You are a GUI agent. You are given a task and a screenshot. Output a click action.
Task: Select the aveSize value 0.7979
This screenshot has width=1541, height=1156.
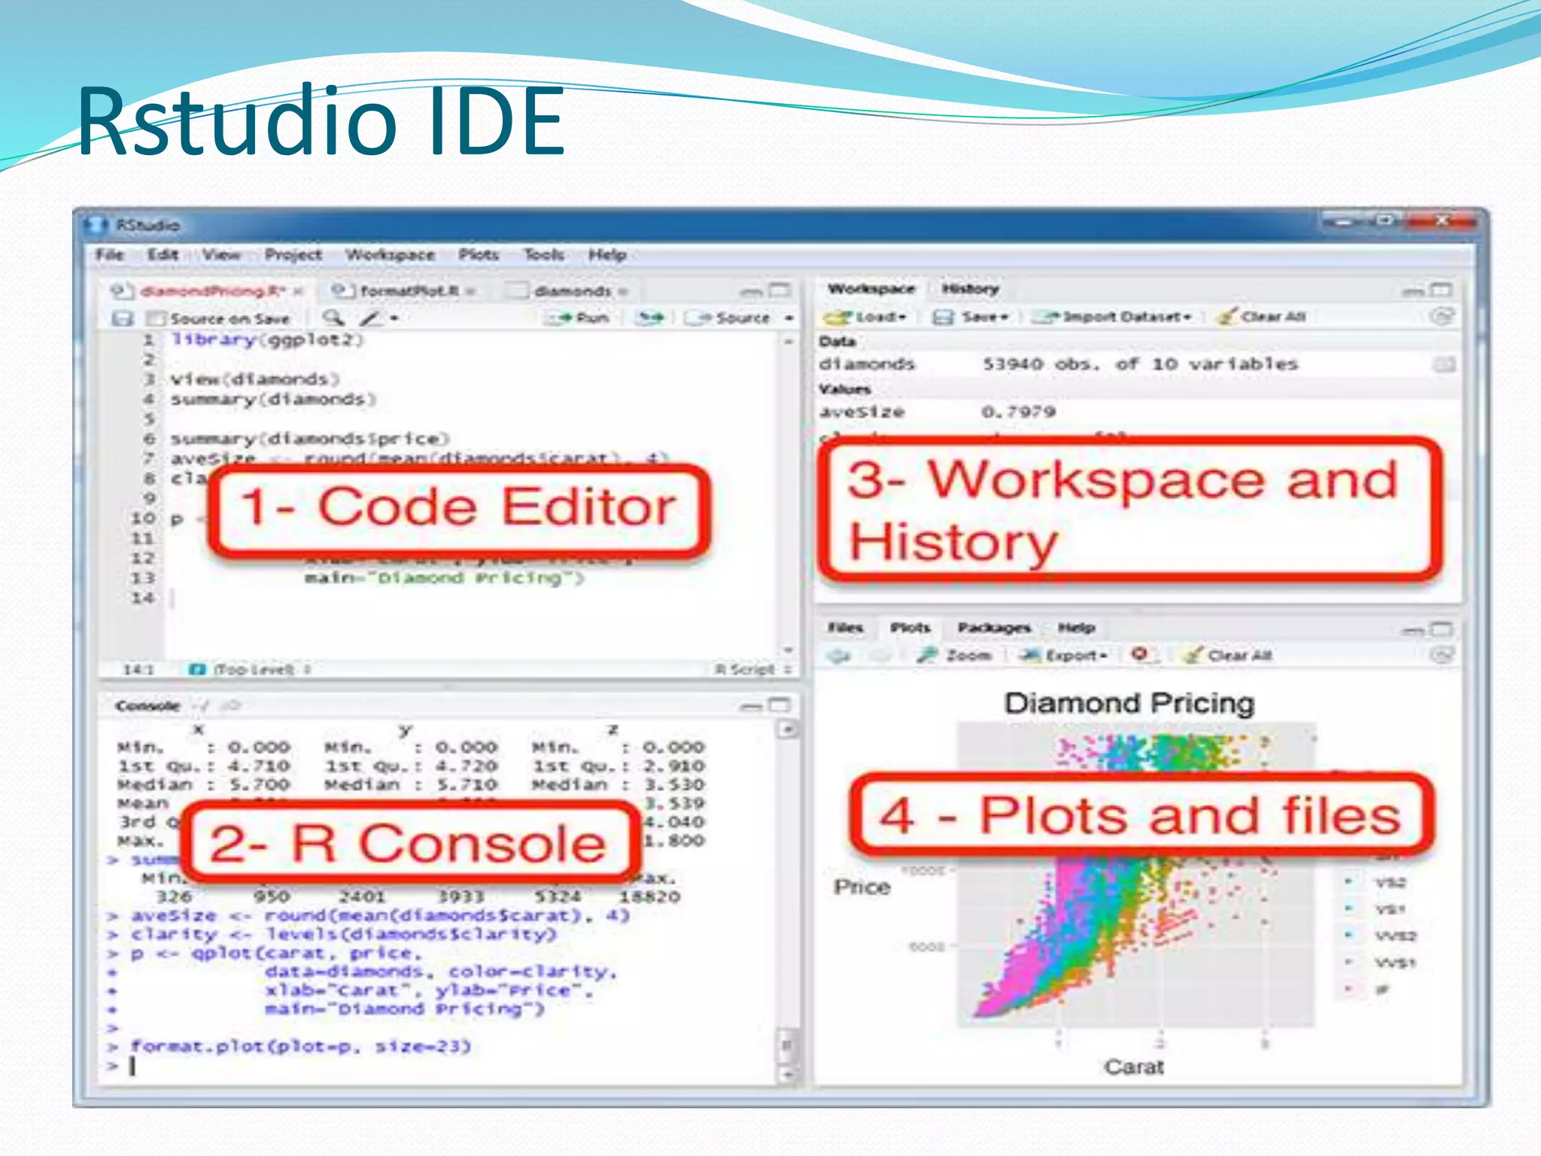pos(1019,412)
